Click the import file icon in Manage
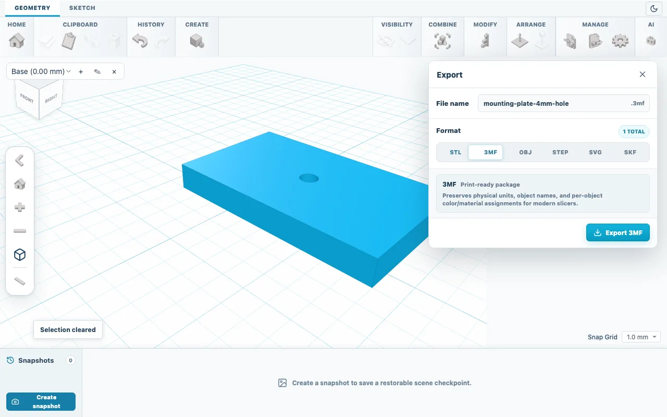 (x=570, y=41)
